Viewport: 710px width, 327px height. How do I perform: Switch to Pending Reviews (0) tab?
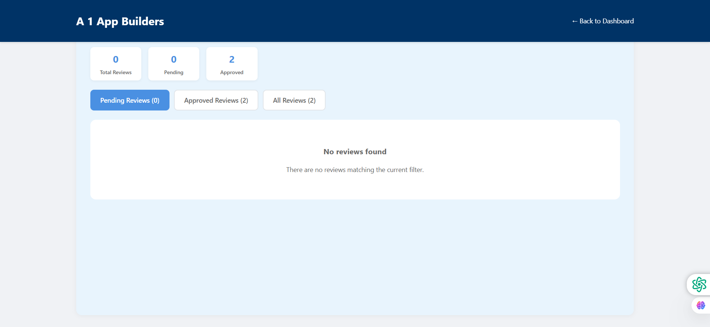tap(130, 100)
